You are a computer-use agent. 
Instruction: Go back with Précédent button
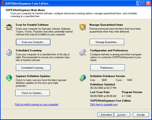coord(105,115)
